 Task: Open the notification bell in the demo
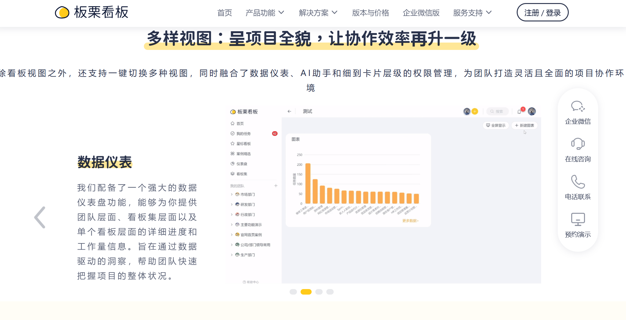[x=519, y=112]
